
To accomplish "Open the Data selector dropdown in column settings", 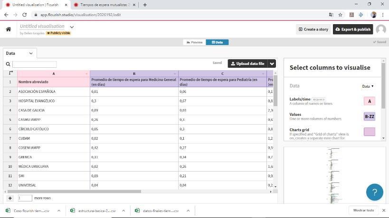I will pos(368,86).
